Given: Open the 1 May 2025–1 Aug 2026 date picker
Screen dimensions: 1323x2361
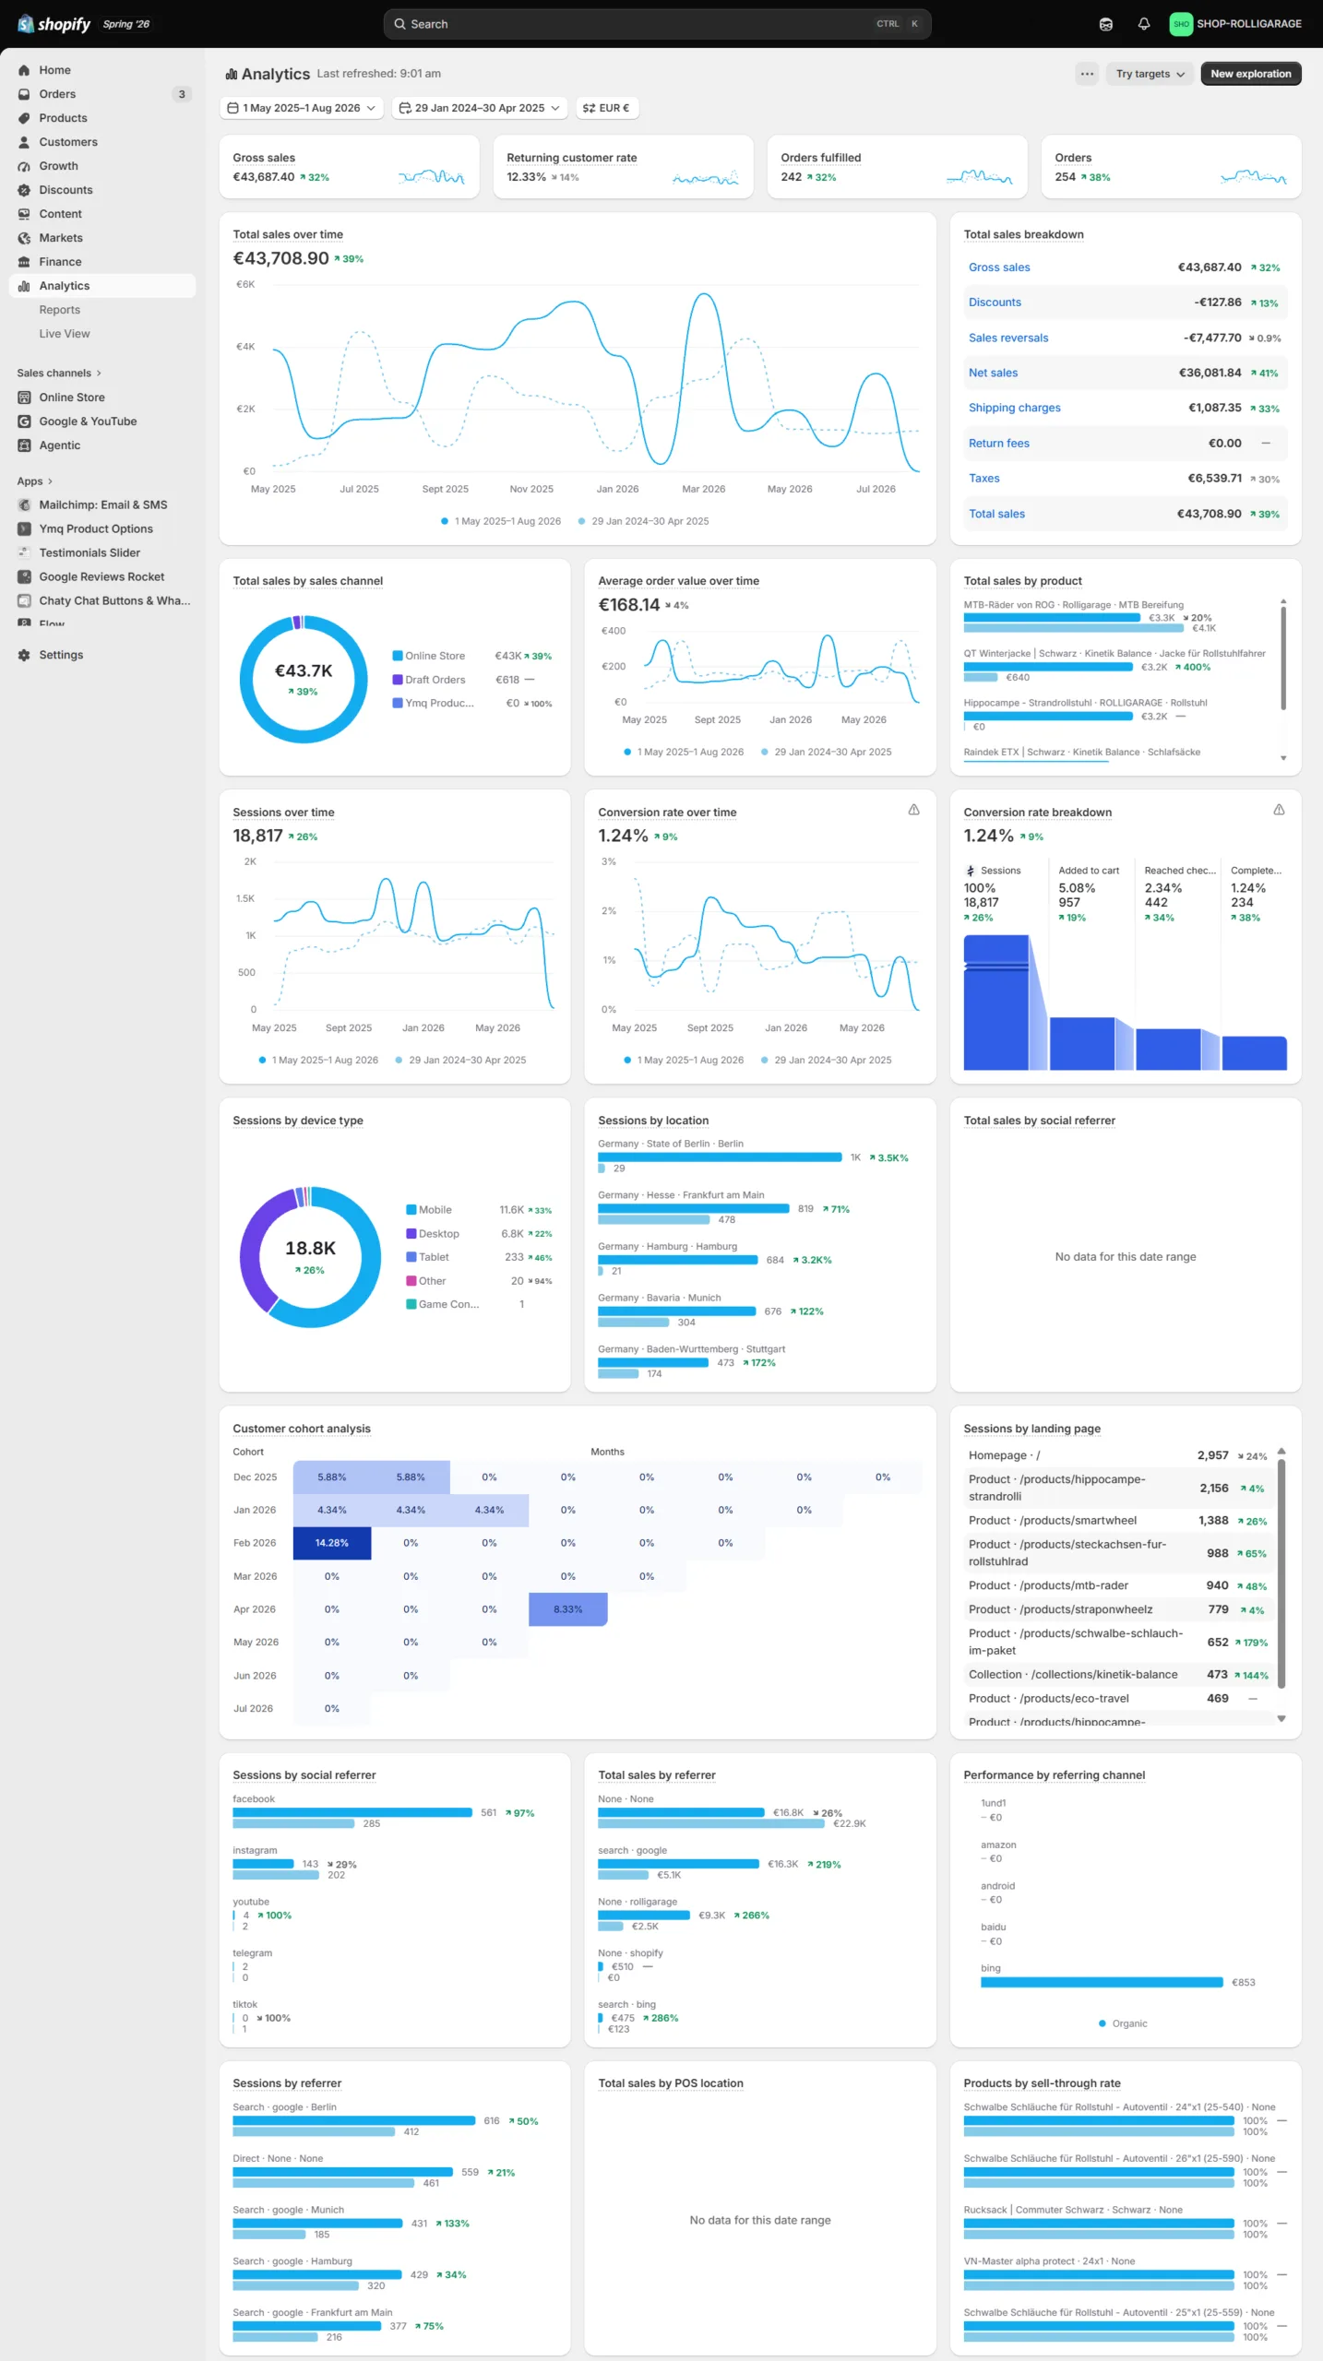Looking at the screenshot, I should click(x=302, y=108).
